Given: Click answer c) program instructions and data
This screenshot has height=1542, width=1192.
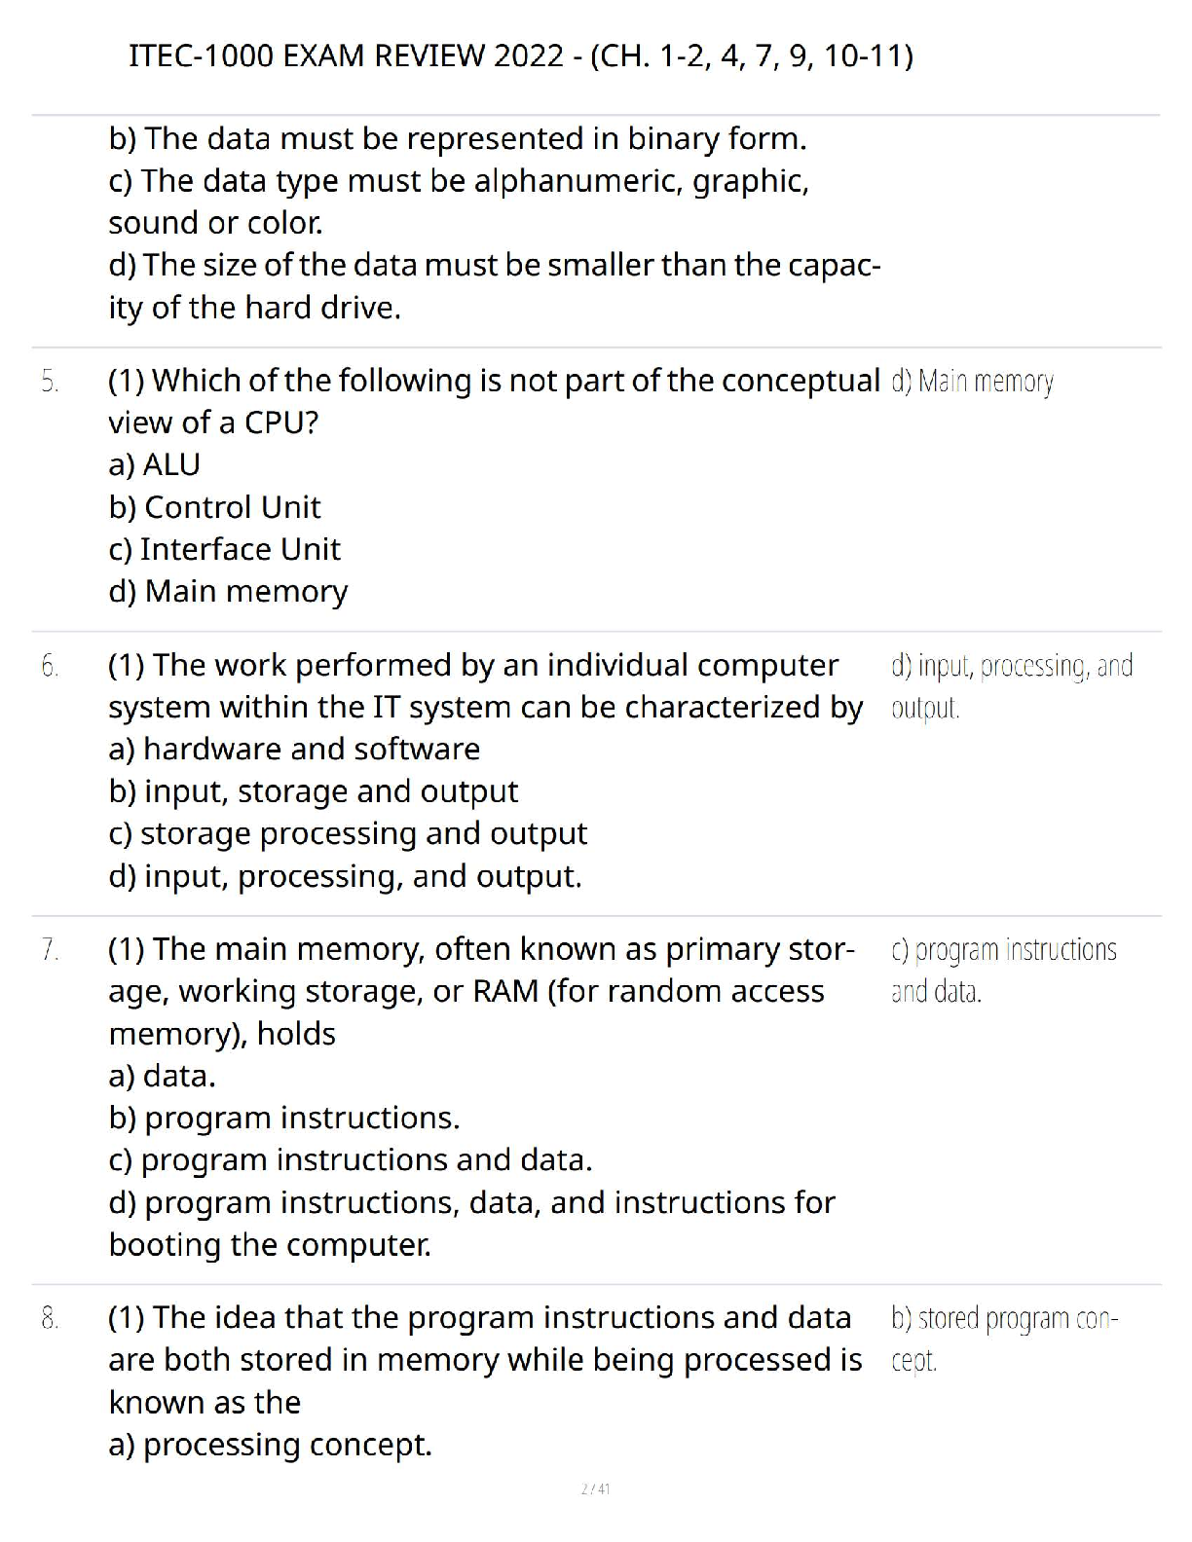Looking at the screenshot, I should pyautogui.click(x=1004, y=971).
